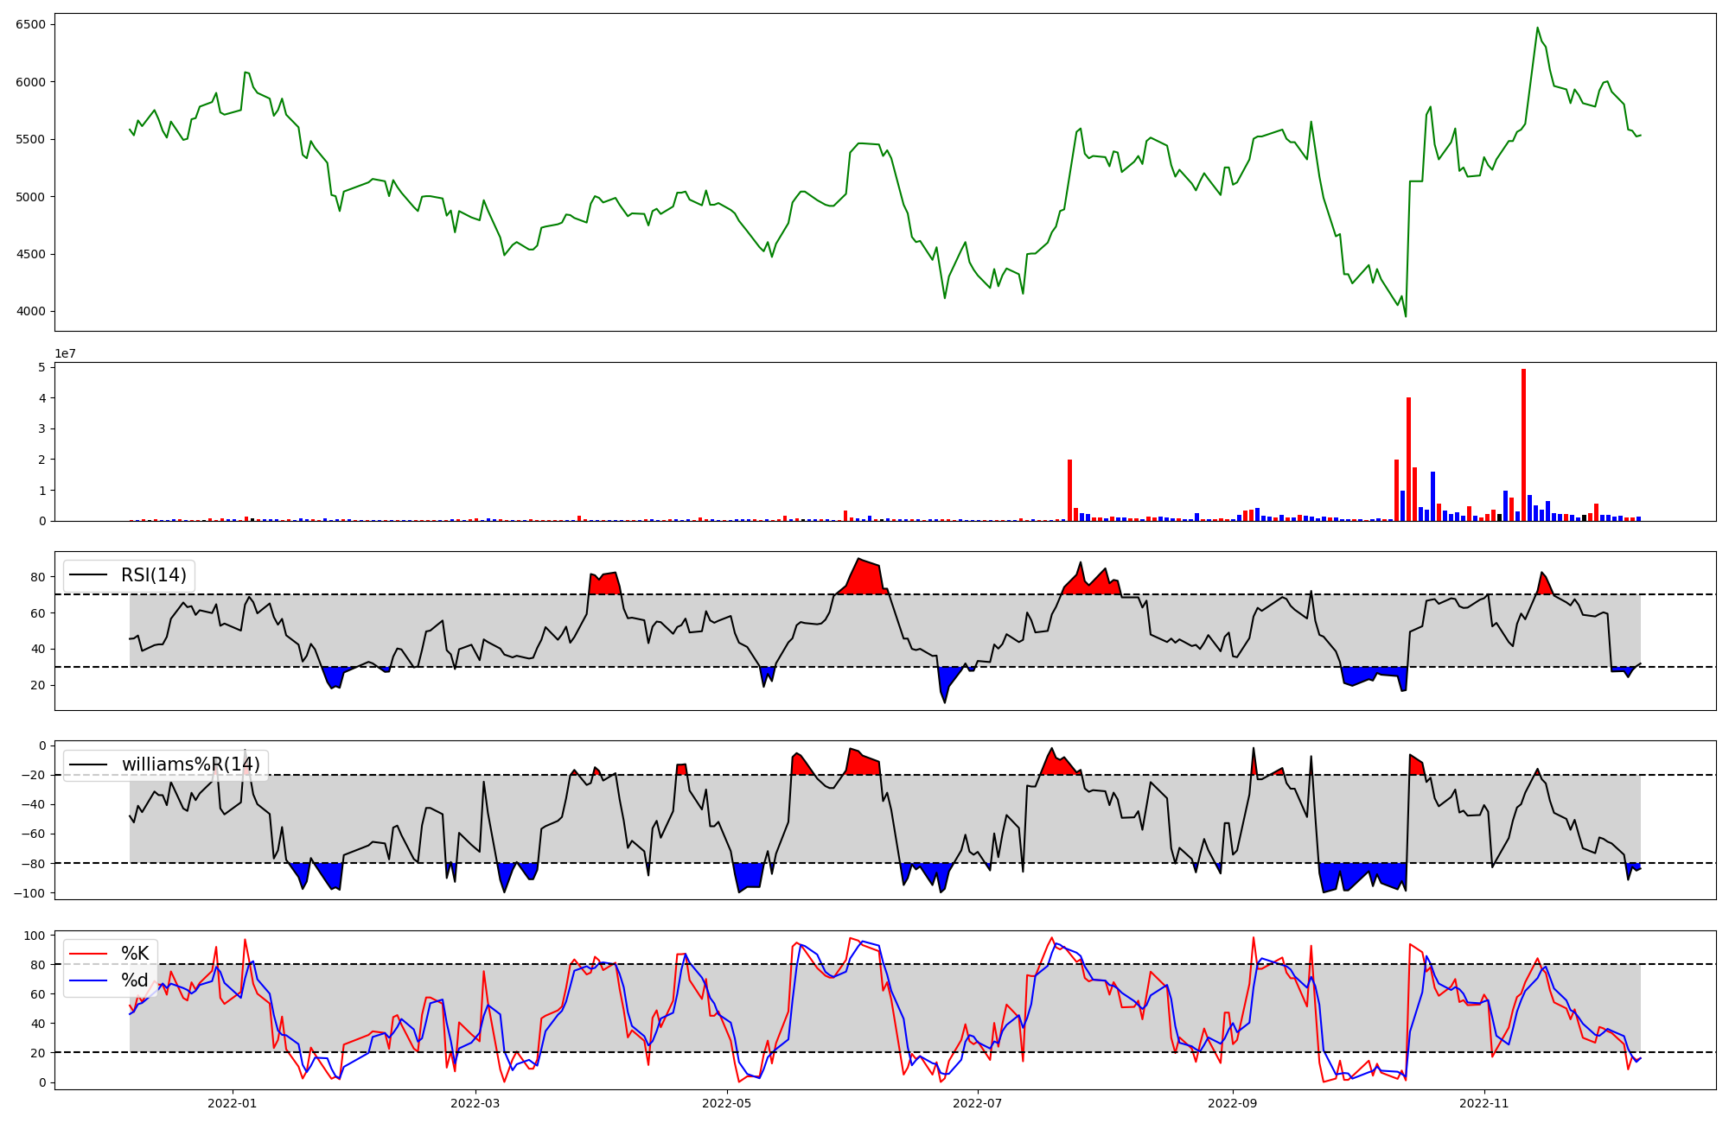
Task: Click the RSI(14) legend label
Action: click(x=153, y=575)
